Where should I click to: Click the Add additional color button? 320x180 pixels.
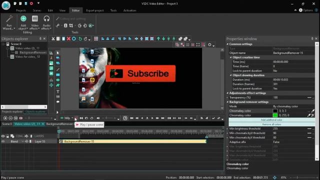271,120
